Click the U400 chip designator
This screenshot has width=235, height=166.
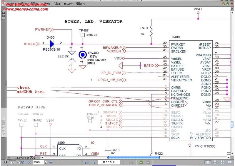click(176, 37)
